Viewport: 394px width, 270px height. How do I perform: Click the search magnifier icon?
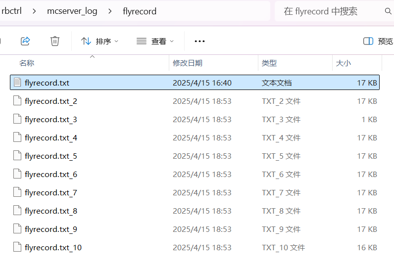388,11
